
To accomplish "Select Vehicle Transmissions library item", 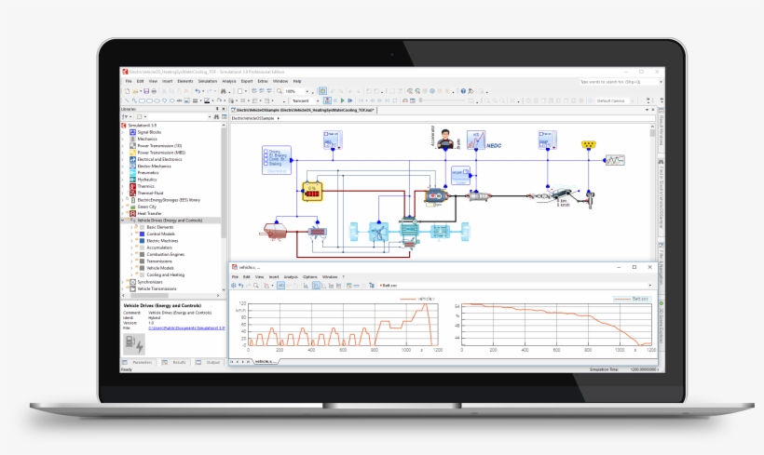I will point(157,288).
